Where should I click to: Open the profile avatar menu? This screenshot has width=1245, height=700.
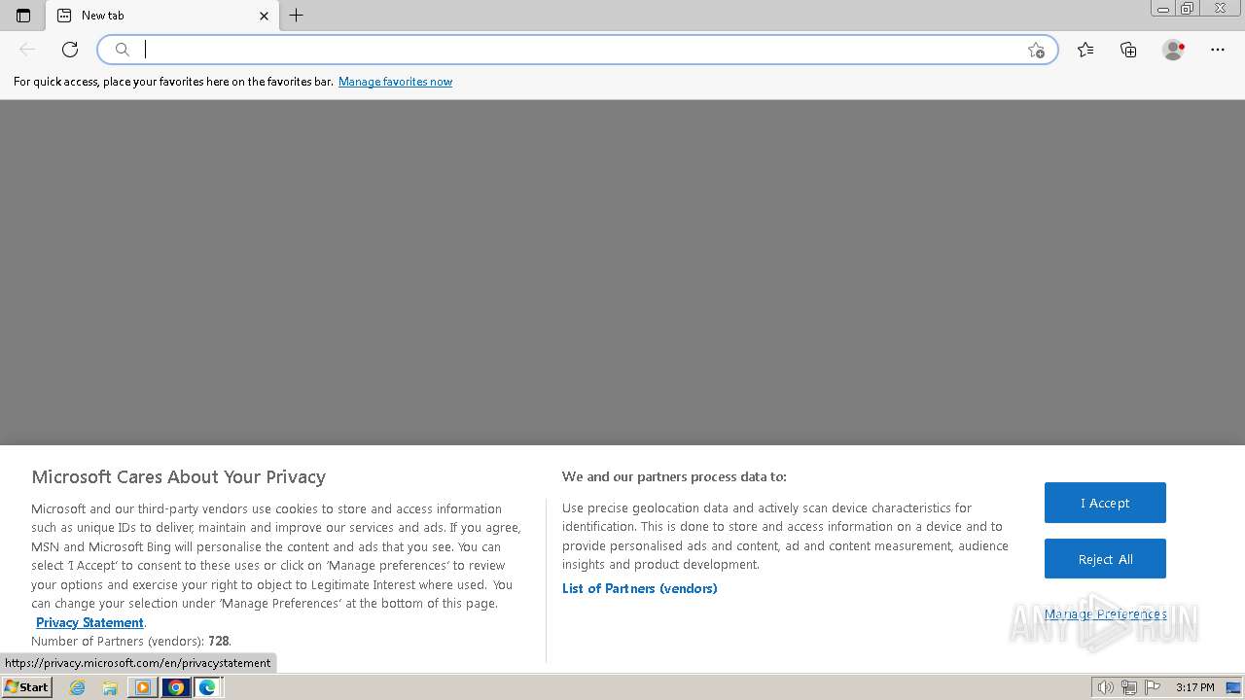point(1174,50)
